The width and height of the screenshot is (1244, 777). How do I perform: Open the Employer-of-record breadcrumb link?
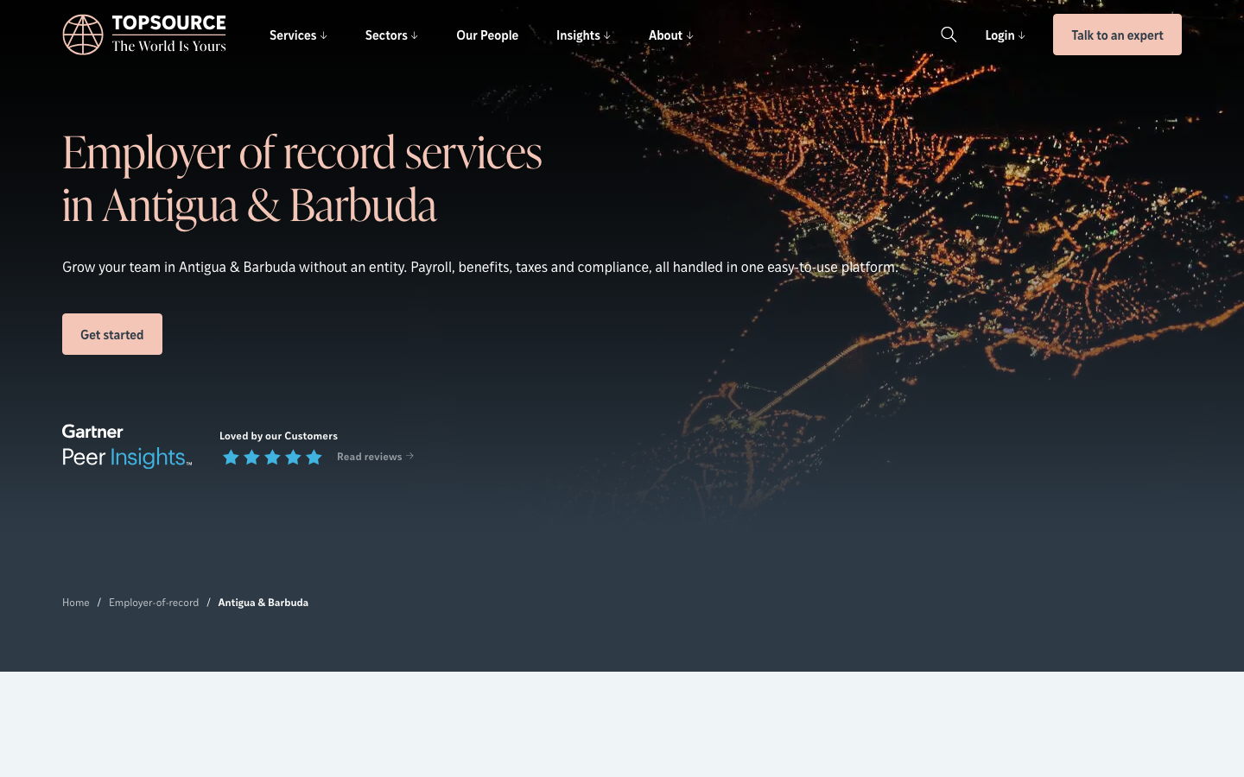tap(154, 603)
